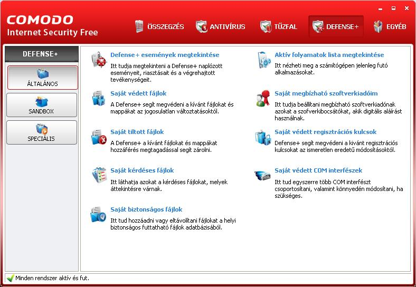Image resolution: width=416 pixels, height=287 pixels.
Task: Click the pending files checklist icon
Action: 99,175
